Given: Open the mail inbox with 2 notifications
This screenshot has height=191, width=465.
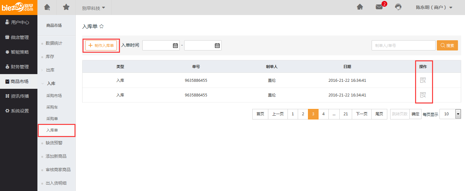Looking at the screenshot, I should [x=379, y=7].
